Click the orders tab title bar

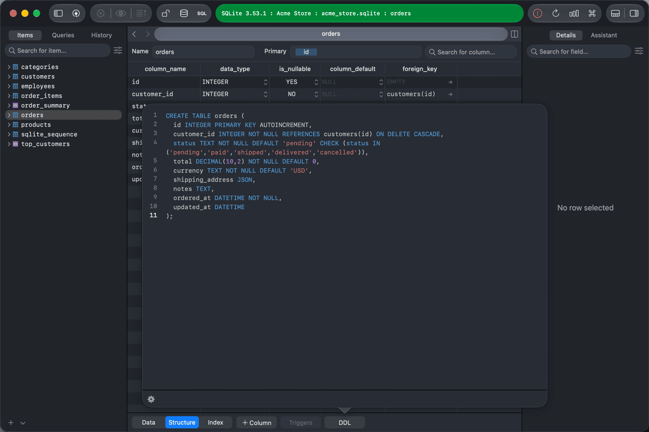[331, 34]
